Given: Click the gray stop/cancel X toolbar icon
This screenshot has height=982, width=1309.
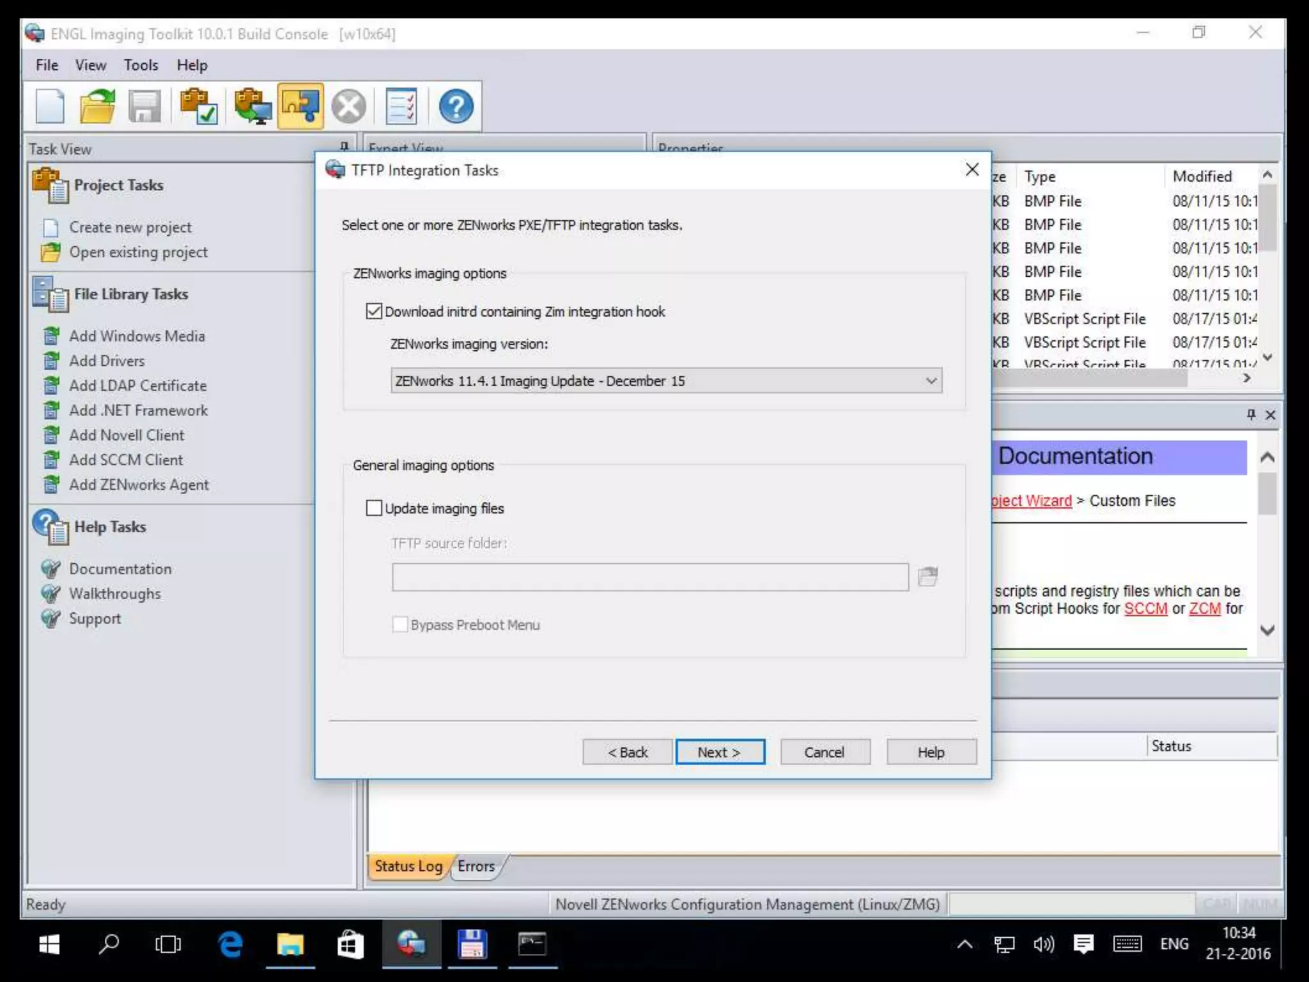Looking at the screenshot, I should 349,106.
